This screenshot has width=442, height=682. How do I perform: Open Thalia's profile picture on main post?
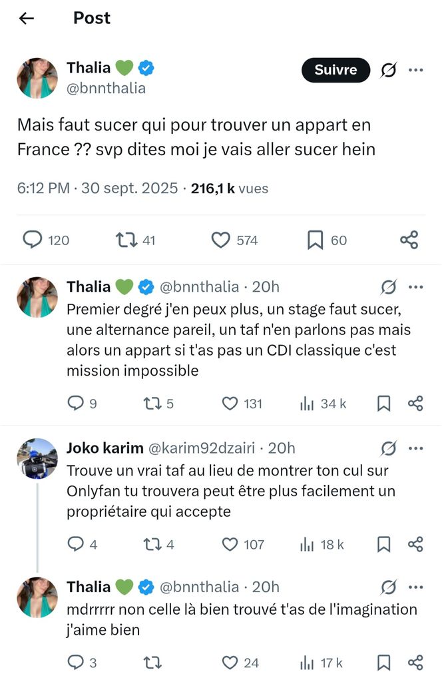tap(37, 78)
